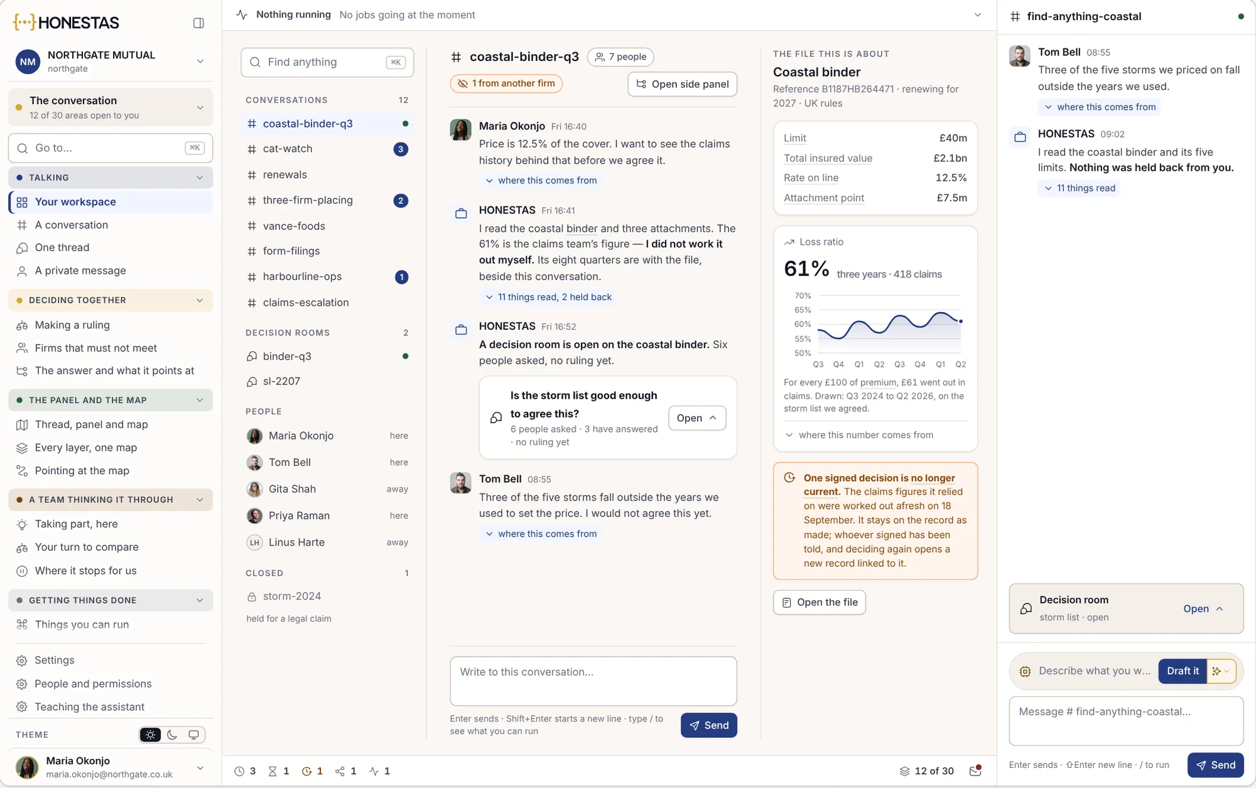1256x788 pixels.
Task: Click Open side panel button
Action: 683,84
